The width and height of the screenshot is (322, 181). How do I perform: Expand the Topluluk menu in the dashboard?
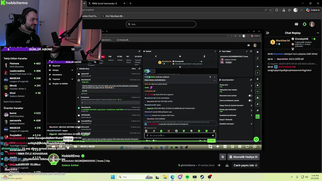(x=61, y=79)
